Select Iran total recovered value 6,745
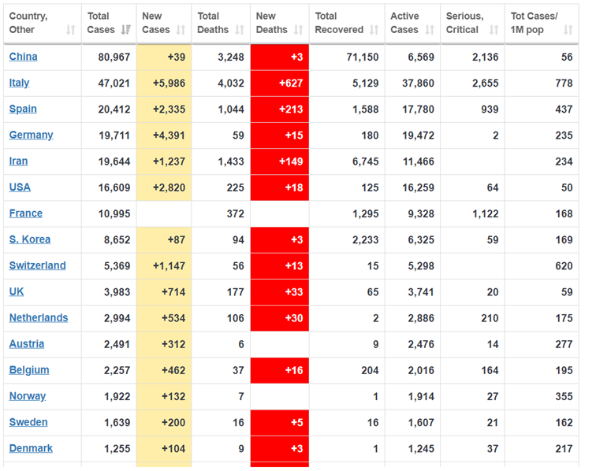This screenshot has width=596, height=471. tap(365, 161)
